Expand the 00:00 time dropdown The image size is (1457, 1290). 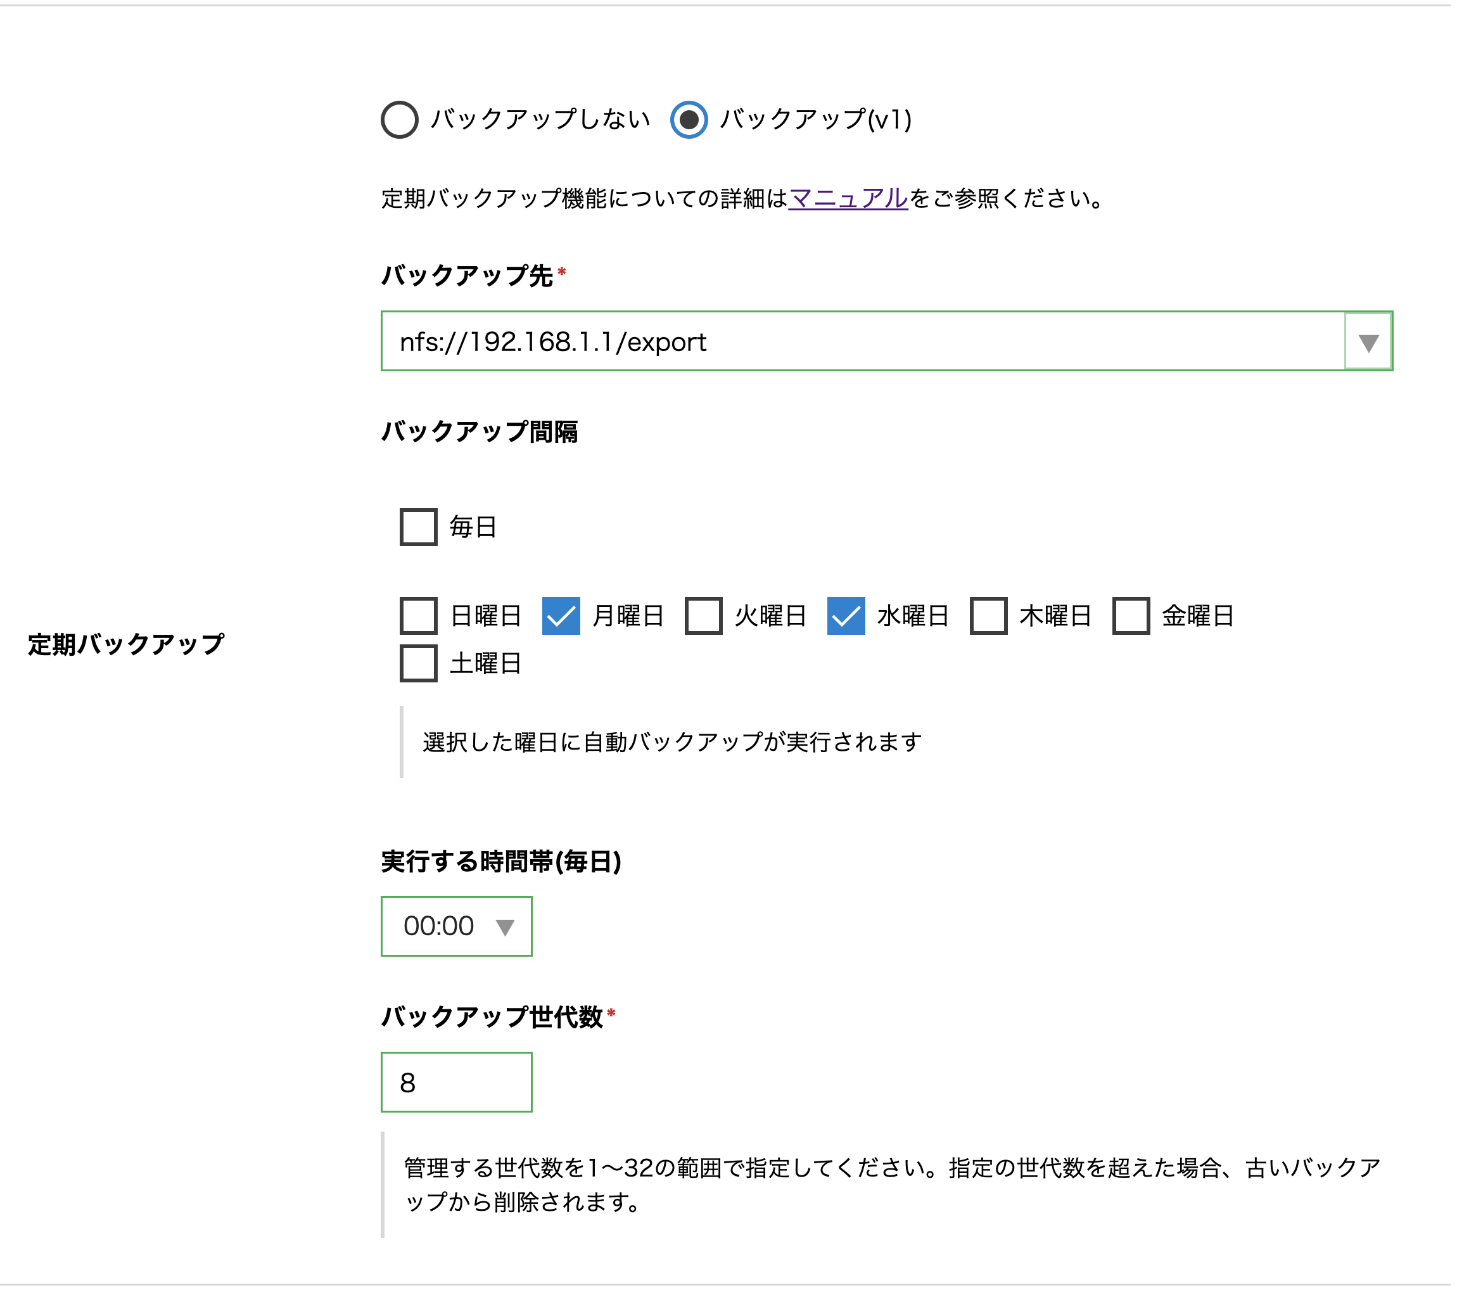tap(456, 926)
